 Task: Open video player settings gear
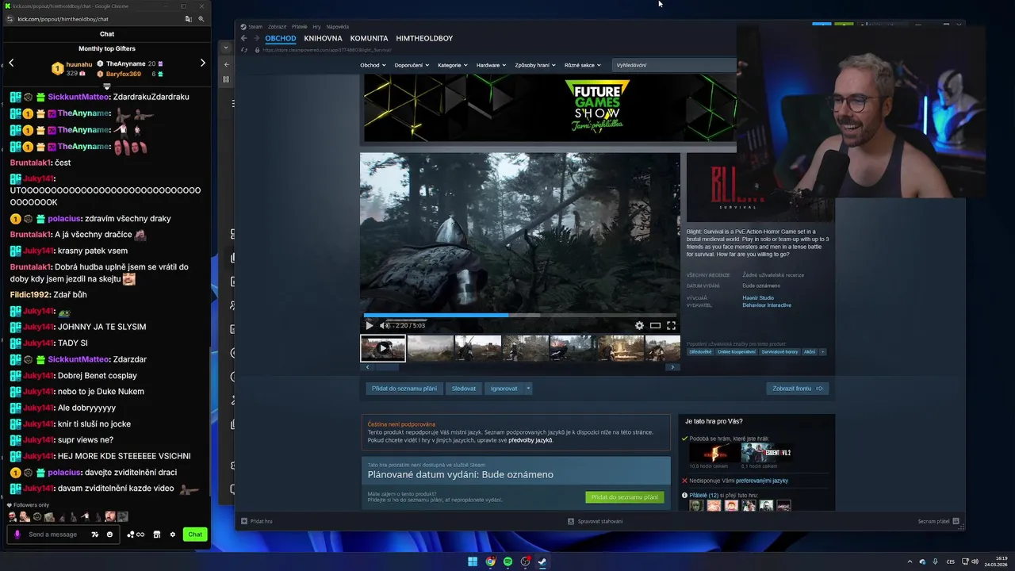coord(639,325)
